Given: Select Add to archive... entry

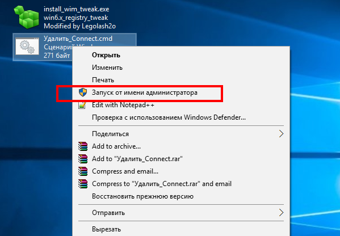Looking at the screenshot, I should (181, 146).
